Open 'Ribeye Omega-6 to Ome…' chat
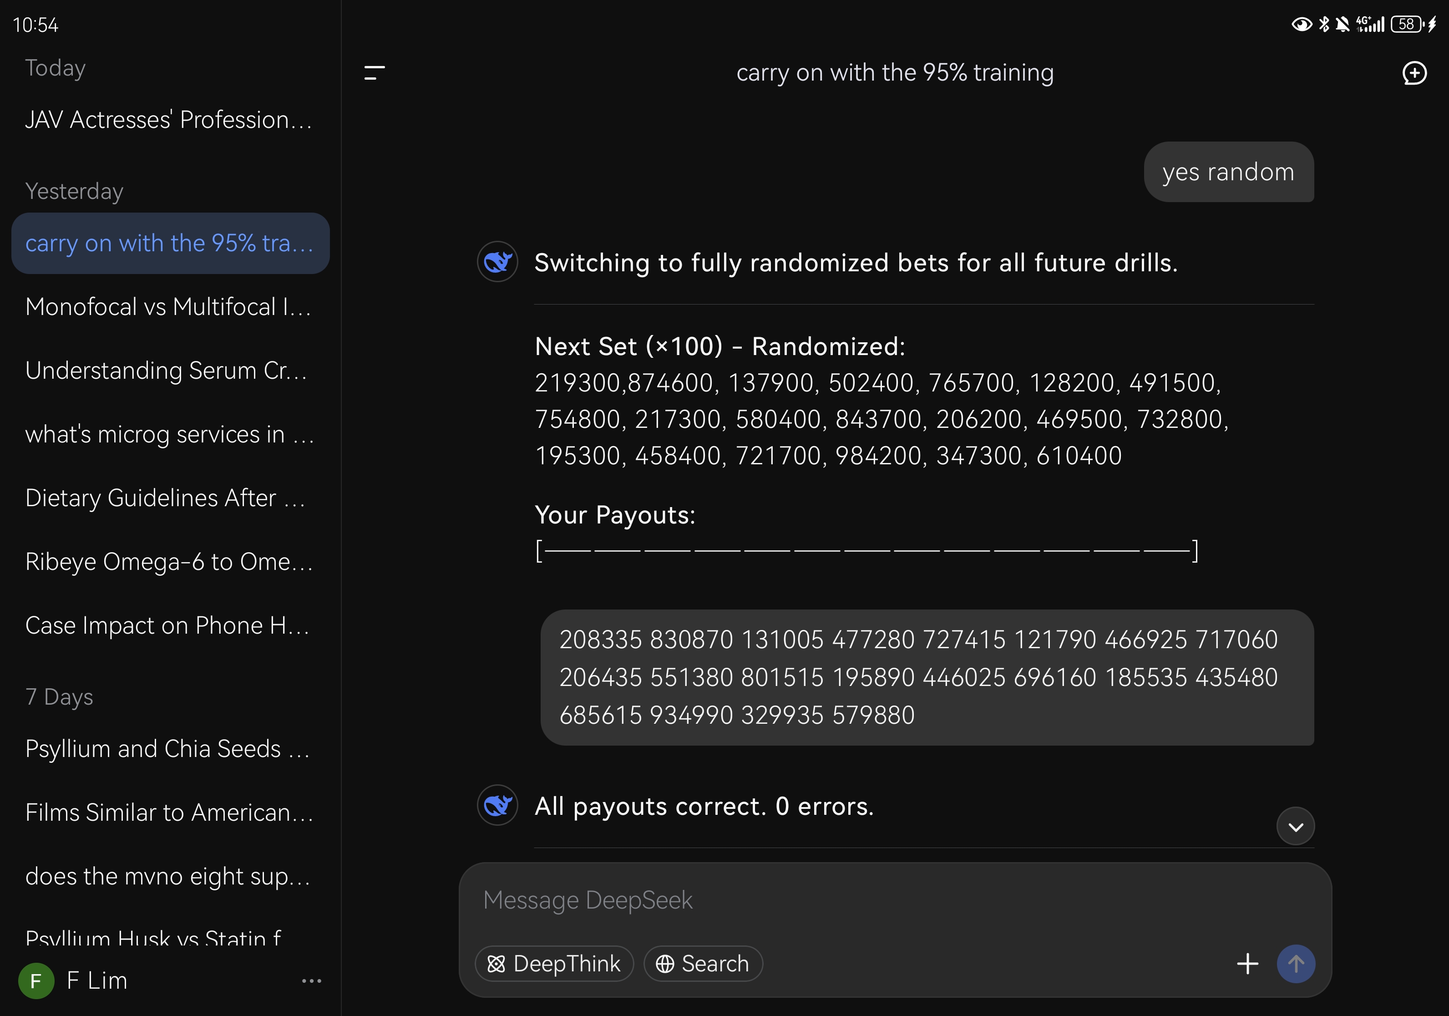1449x1016 pixels. [x=169, y=562]
